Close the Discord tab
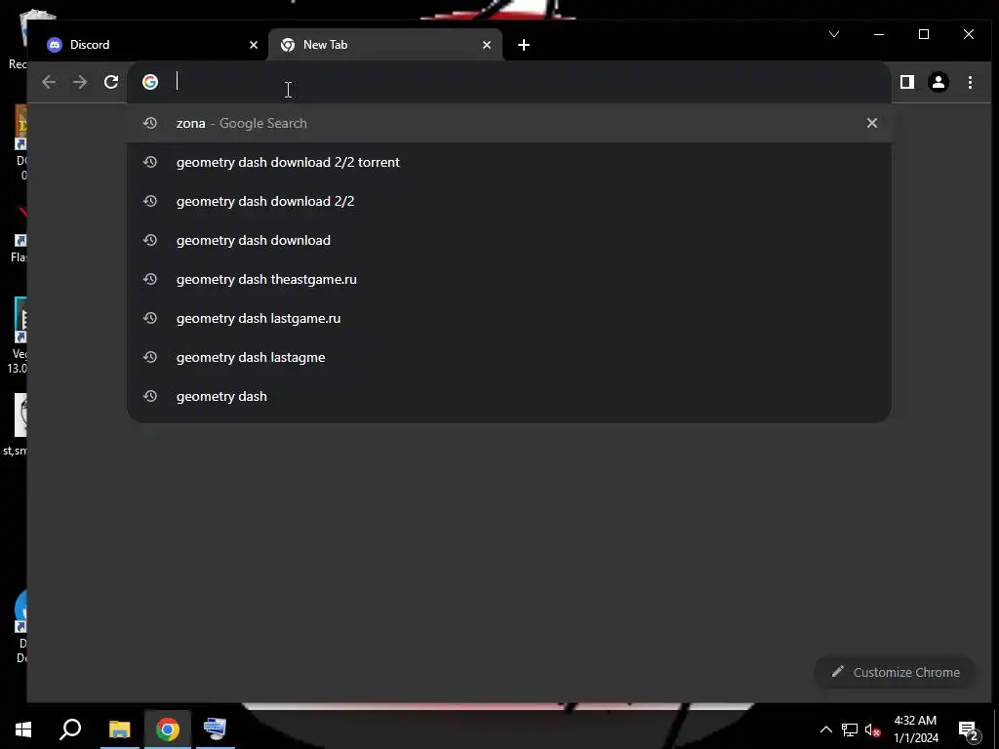This screenshot has height=749, width=999. pos(254,45)
